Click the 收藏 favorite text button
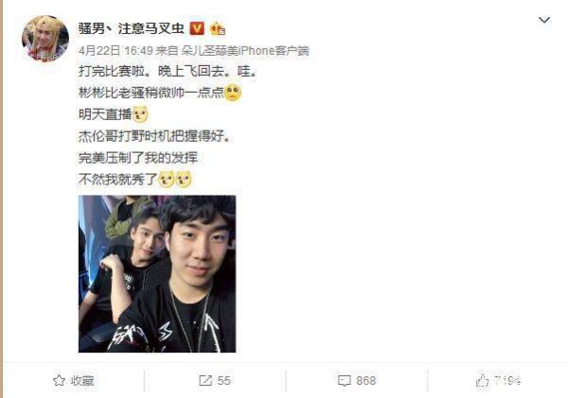Viewport: 568px width, 398px height. [82, 381]
